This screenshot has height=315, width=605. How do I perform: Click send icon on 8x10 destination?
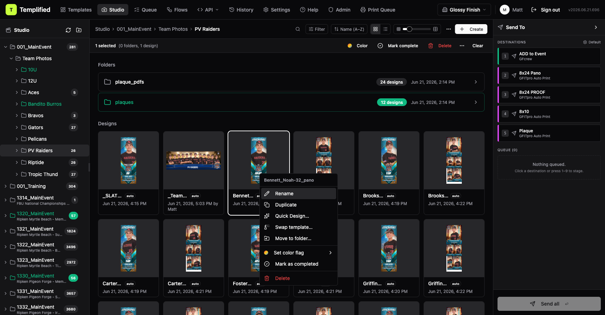514,114
